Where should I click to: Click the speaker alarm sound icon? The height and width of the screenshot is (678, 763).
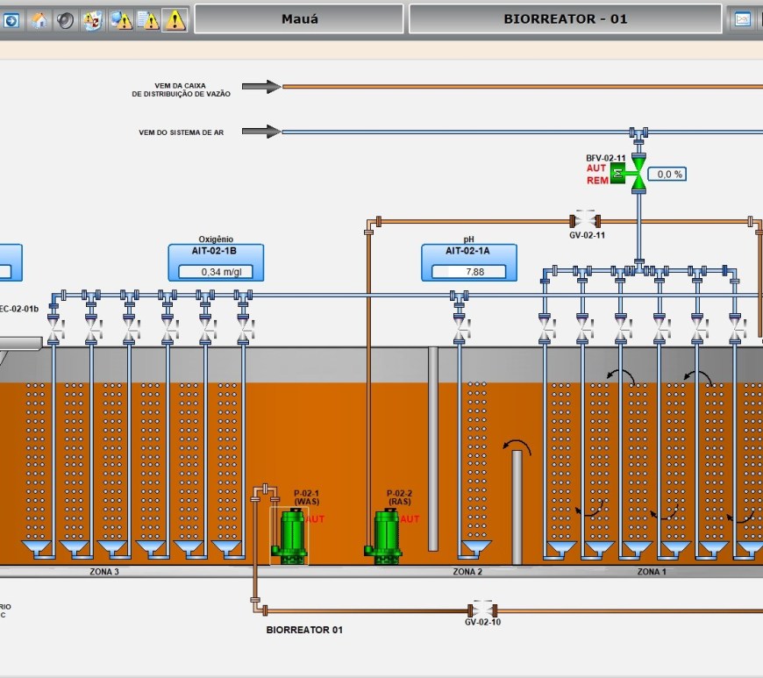point(66,19)
